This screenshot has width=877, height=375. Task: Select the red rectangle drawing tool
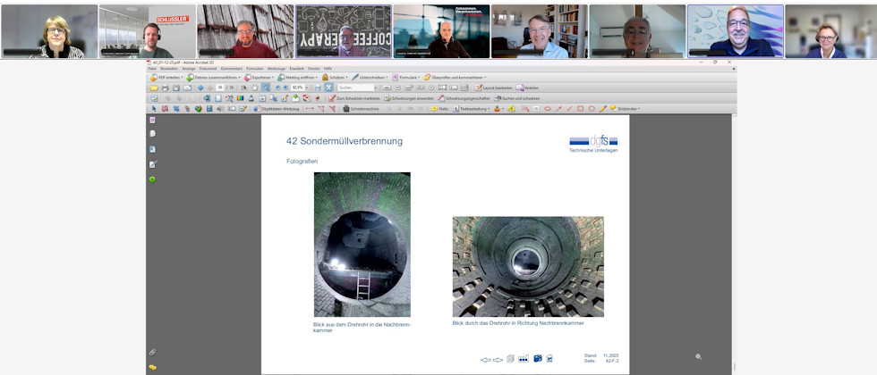tap(580, 109)
